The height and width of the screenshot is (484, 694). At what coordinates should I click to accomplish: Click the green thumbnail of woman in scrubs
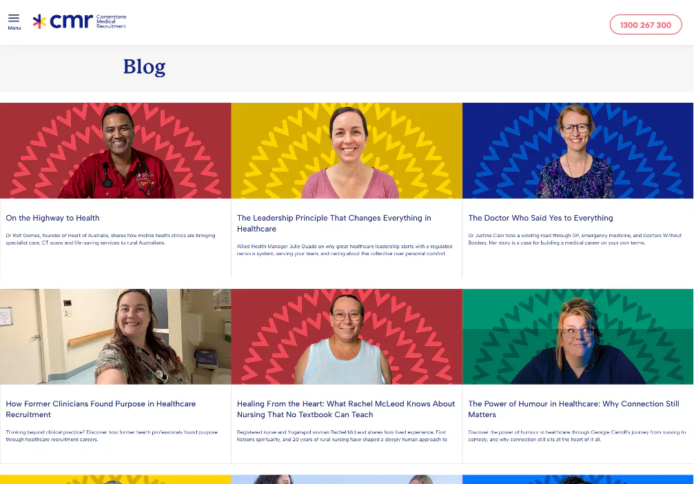578,336
